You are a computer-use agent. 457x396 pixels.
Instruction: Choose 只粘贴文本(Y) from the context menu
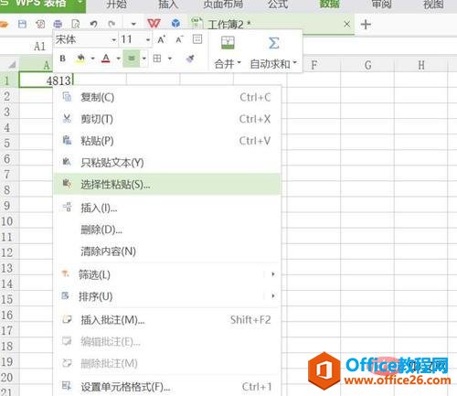(166, 163)
